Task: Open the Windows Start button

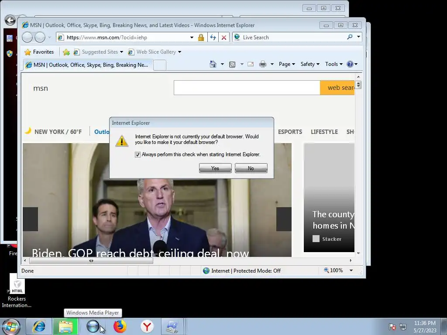Action: point(11,326)
